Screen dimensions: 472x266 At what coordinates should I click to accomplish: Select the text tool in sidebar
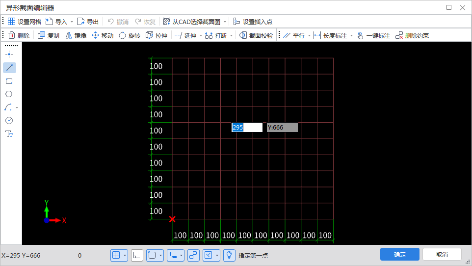[9, 134]
